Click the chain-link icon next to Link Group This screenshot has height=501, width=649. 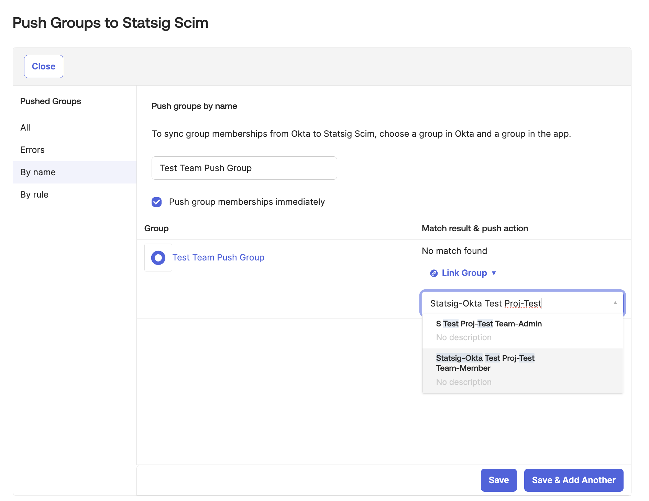[x=434, y=273]
